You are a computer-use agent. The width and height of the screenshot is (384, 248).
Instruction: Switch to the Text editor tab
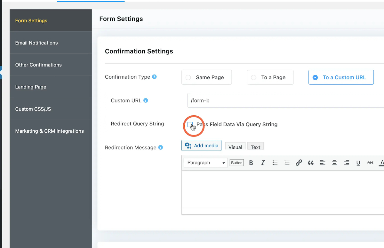(x=255, y=147)
